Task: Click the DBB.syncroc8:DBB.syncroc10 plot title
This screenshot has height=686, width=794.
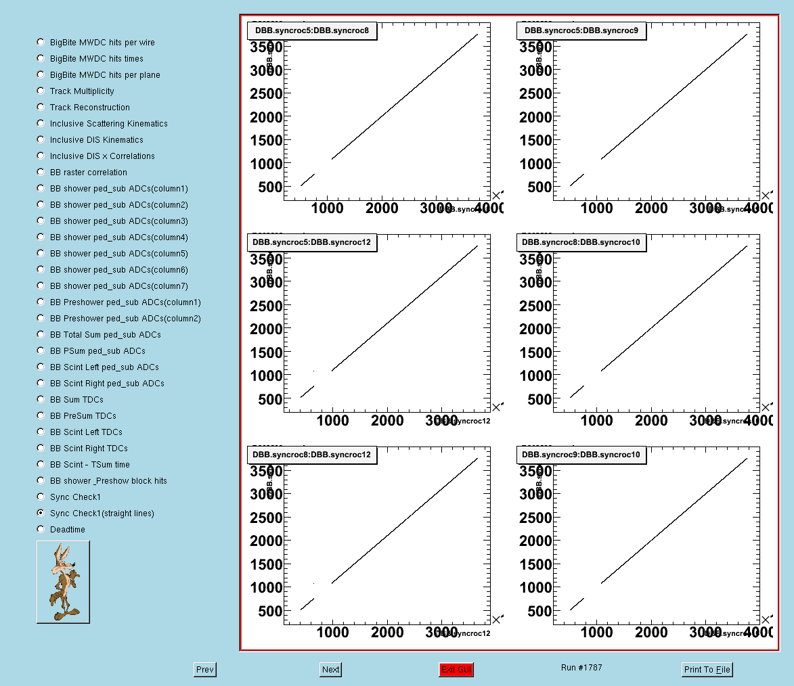Action: coord(581,242)
